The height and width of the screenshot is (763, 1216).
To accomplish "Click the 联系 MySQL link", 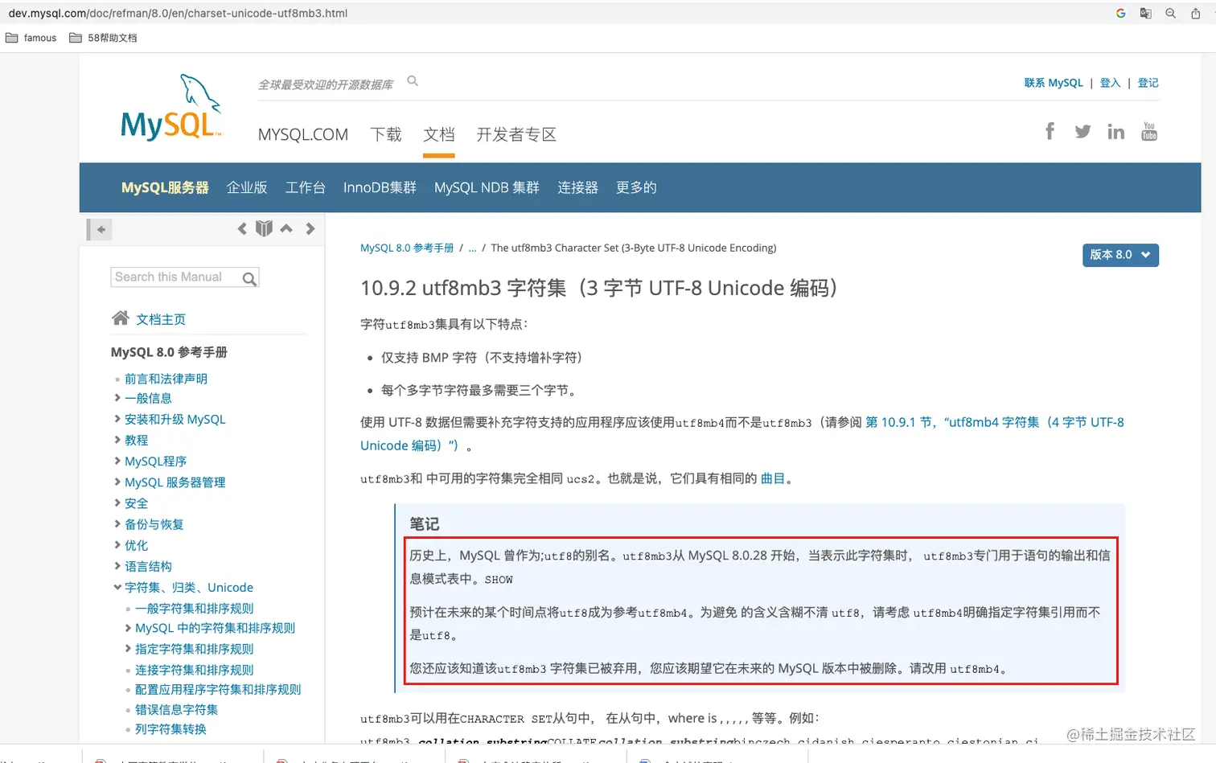I will coord(1054,83).
